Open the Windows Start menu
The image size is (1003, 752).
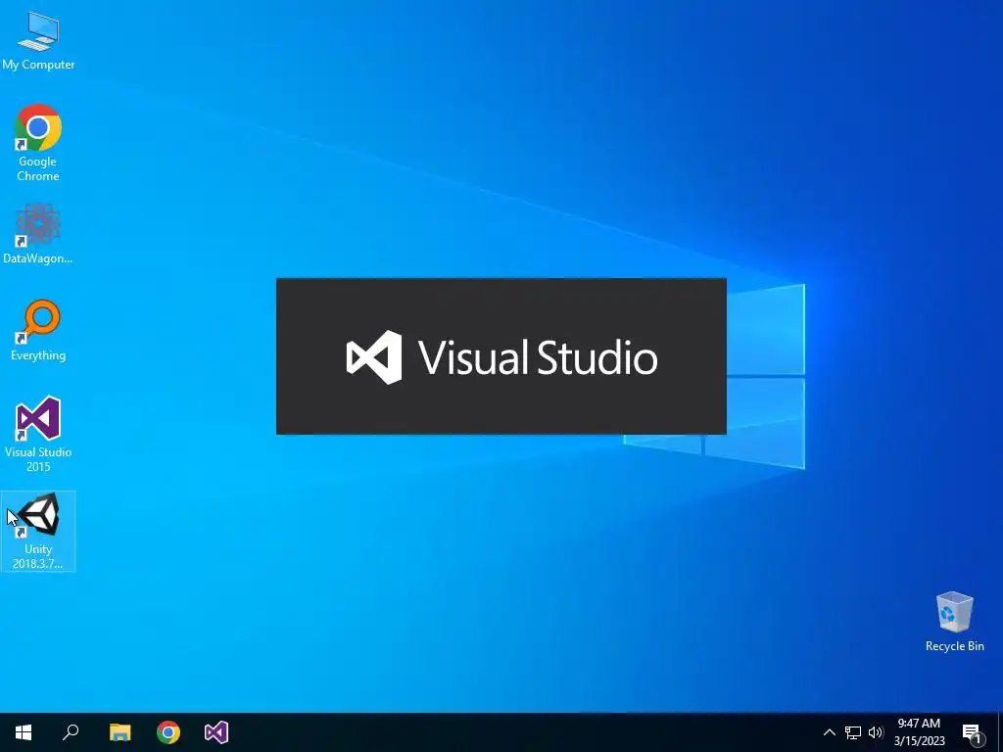coord(24,732)
